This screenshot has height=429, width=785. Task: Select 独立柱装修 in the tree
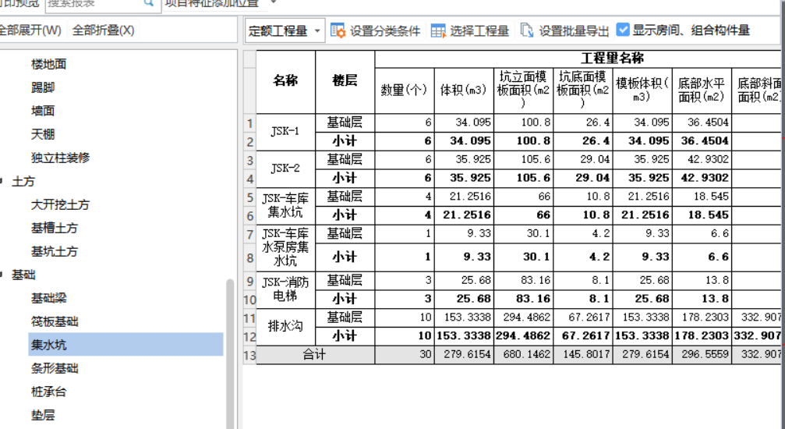click(61, 158)
